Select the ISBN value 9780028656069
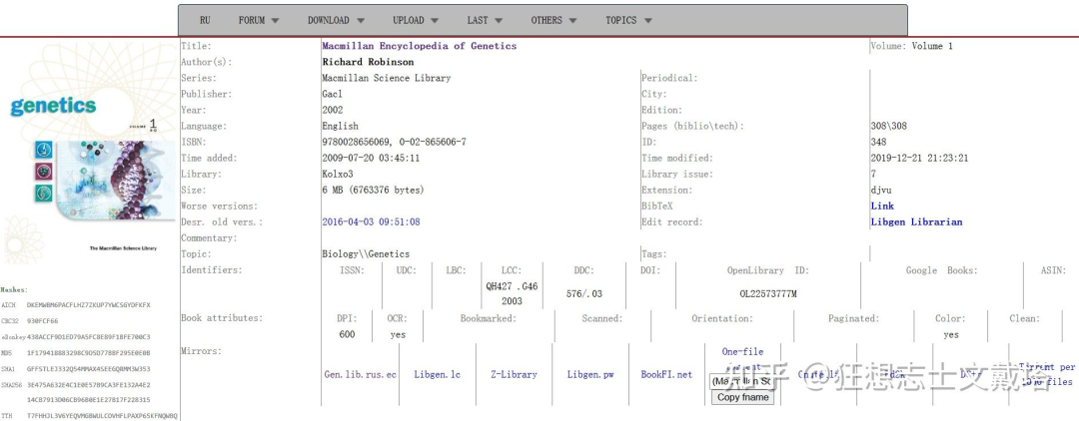1079x421 pixels. coord(356,143)
